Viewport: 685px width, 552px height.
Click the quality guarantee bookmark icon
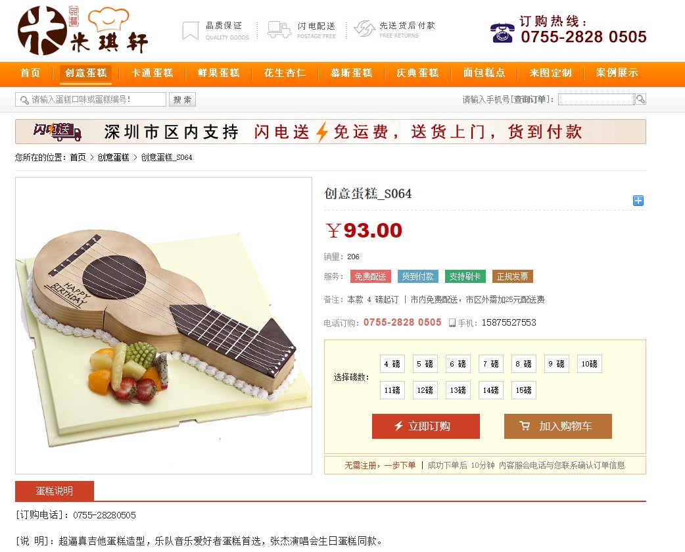point(191,31)
